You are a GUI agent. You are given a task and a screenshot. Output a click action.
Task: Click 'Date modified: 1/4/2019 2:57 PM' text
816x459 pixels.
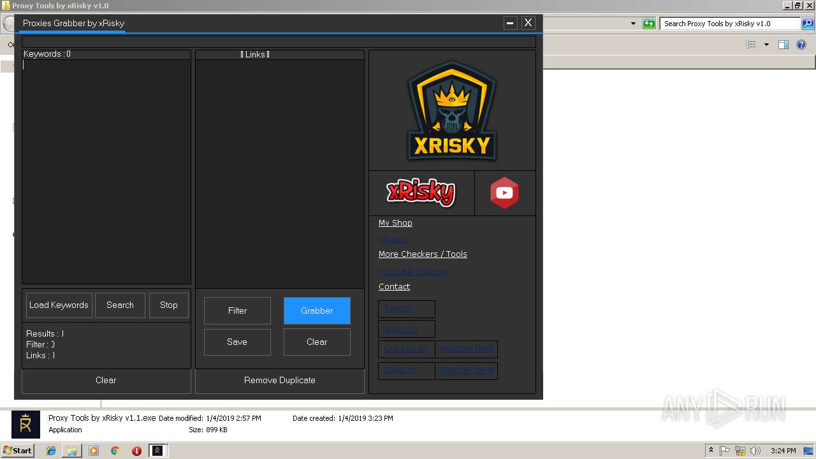(x=210, y=418)
